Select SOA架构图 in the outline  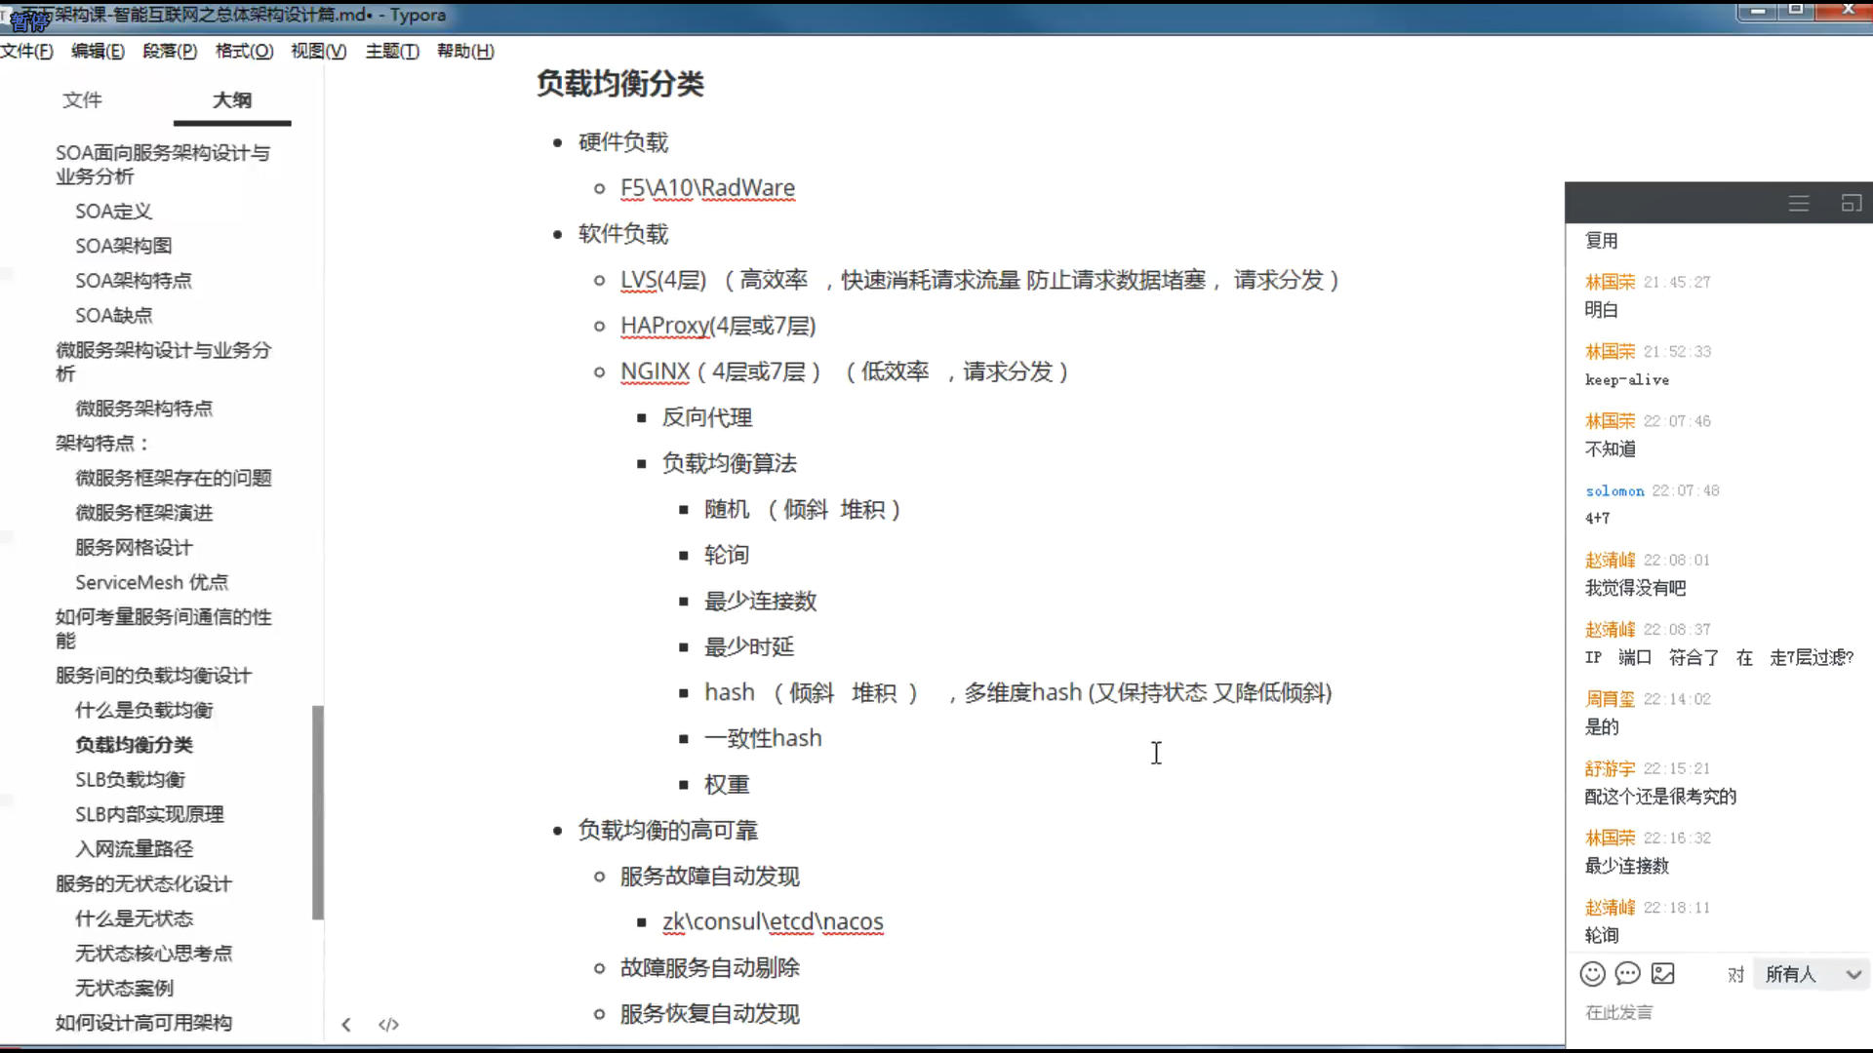[x=123, y=246]
